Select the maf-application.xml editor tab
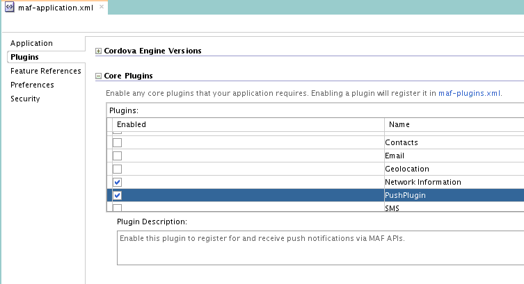Screen dimensions: 524x284 pos(56,8)
